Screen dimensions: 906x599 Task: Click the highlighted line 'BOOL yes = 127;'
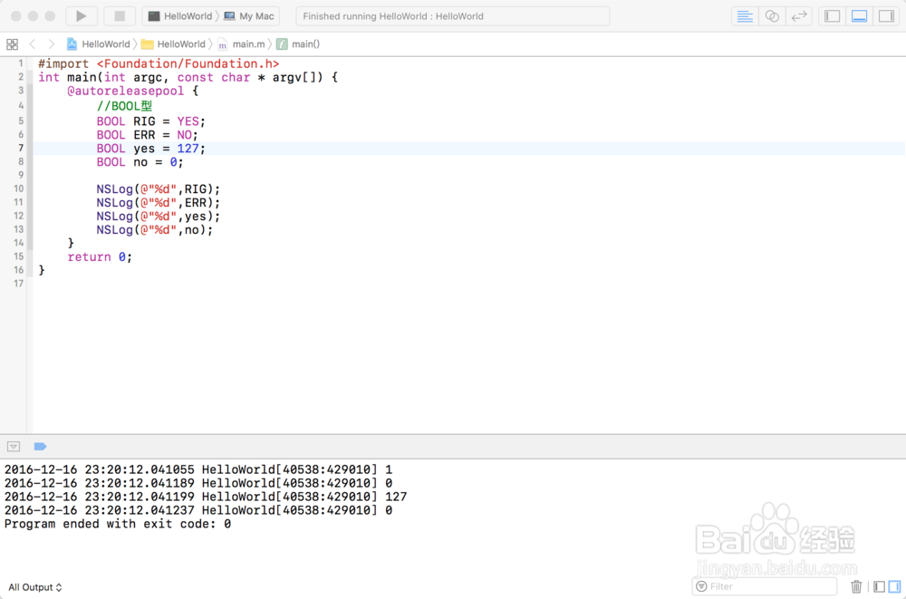pyautogui.click(x=150, y=149)
